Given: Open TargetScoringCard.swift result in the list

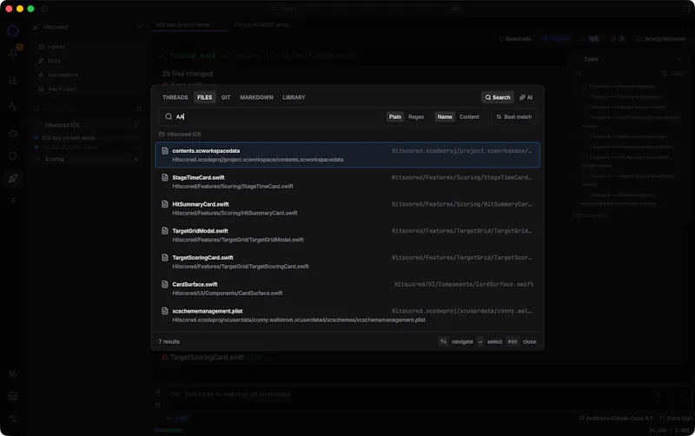Looking at the screenshot, I should coord(347,262).
